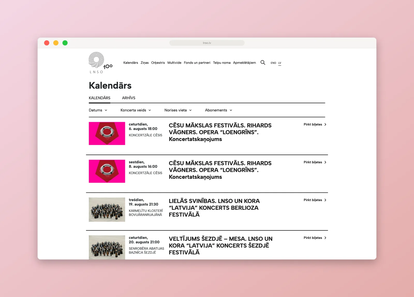Screen dimensions: 414x297
Task: Expand the Norises vieta filter
Action: pos(178,110)
